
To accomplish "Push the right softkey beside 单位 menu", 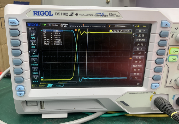I will click(157, 78).
